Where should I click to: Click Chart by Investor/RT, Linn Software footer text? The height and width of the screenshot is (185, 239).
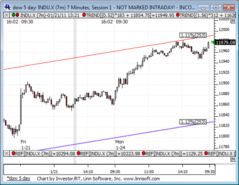(98, 179)
